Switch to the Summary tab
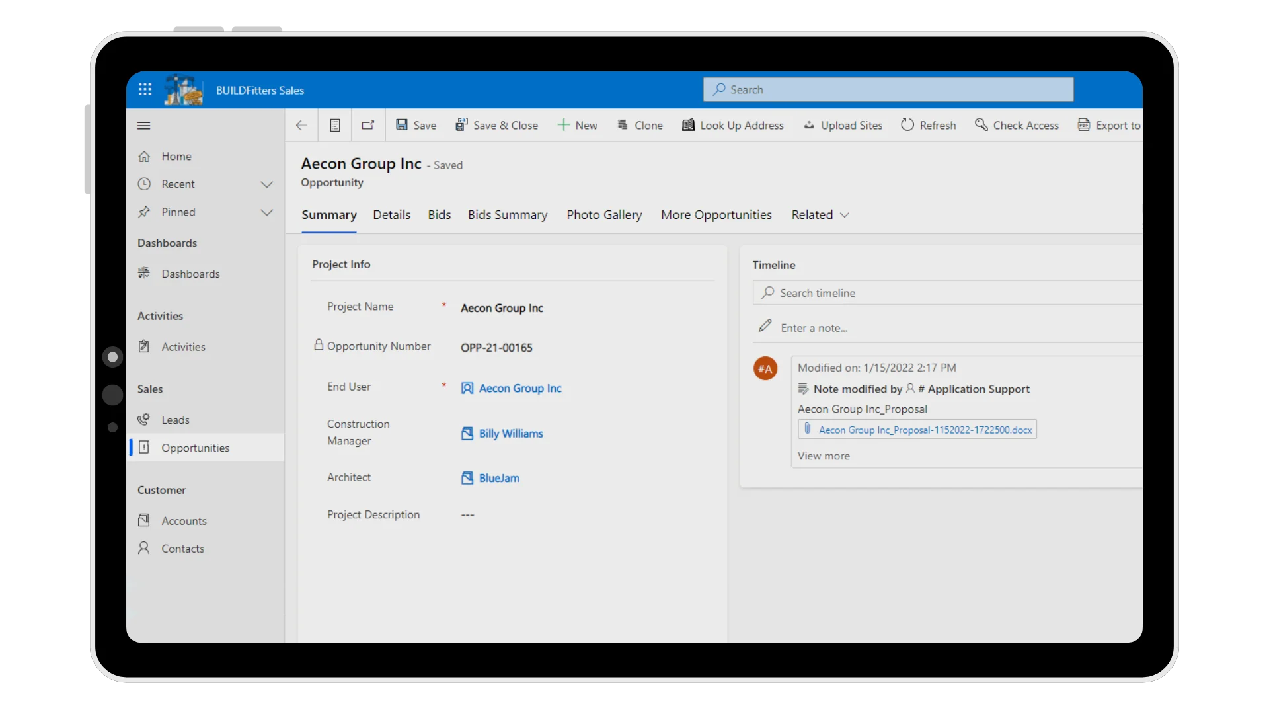 pyautogui.click(x=329, y=215)
